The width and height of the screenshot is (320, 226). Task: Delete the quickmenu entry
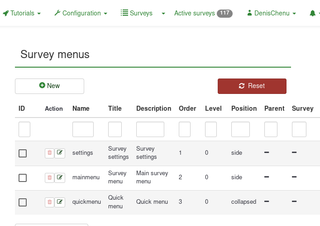49,202
